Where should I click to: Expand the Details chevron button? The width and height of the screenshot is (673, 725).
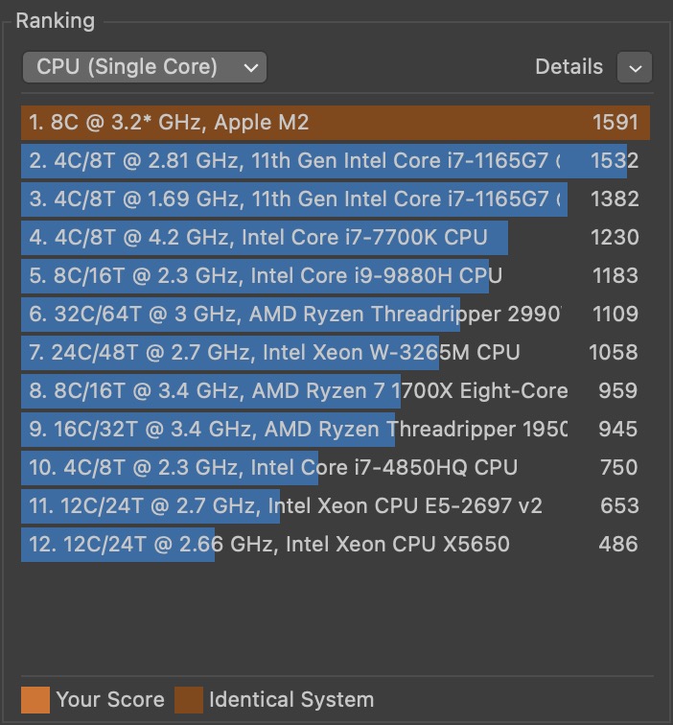635,68
